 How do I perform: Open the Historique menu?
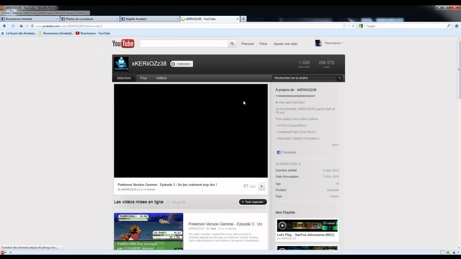point(46,13)
